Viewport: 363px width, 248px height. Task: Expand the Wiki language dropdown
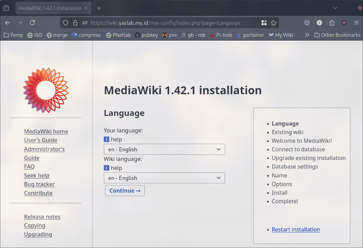pyautogui.click(x=164, y=178)
